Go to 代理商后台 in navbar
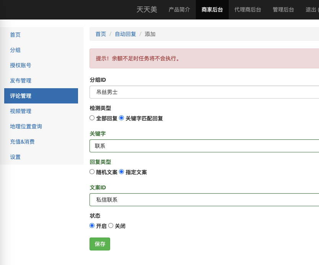The image size is (319, 265). tap(248, 10)
